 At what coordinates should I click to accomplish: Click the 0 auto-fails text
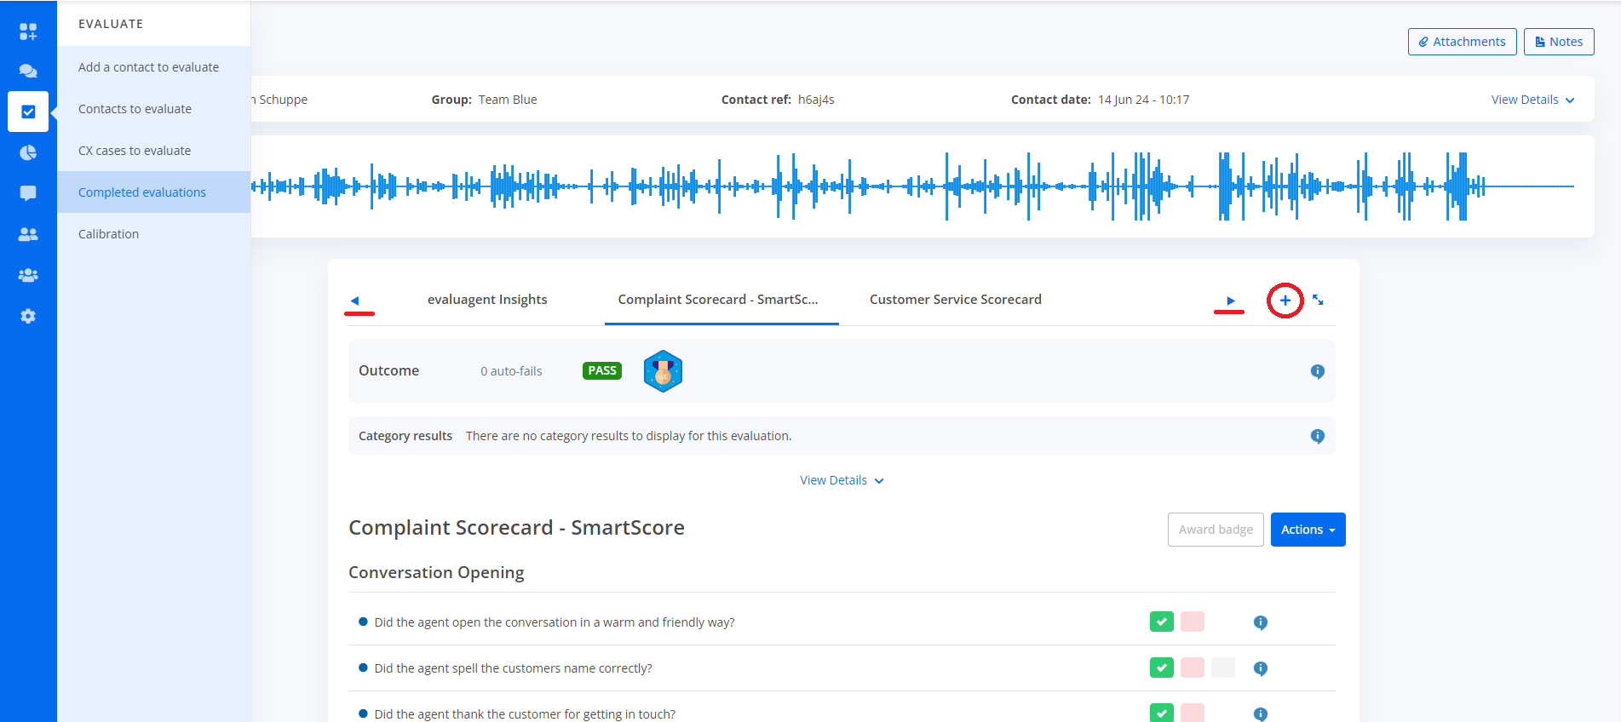tap(511, 371)
